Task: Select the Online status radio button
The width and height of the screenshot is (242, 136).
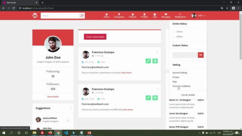Action: [x=174, y=32]
